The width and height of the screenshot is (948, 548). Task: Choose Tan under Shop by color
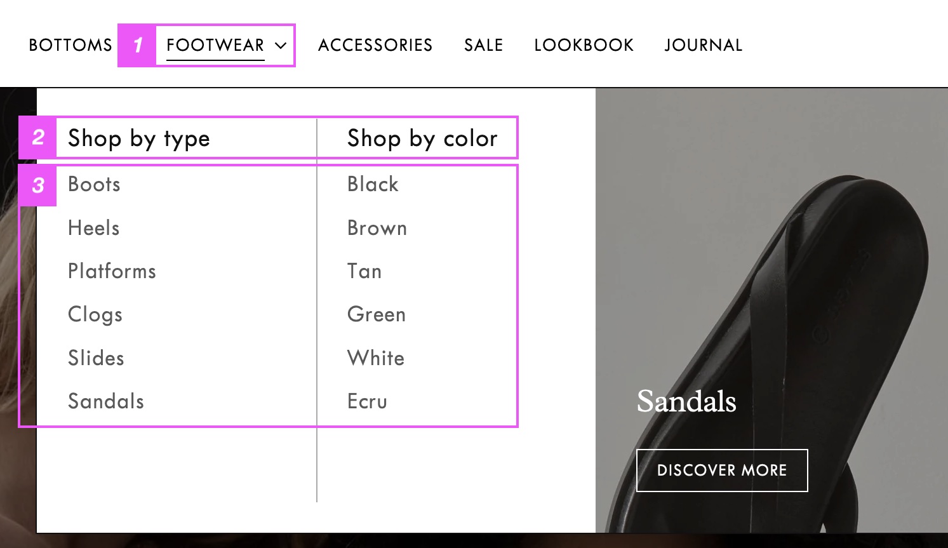point(364,271)
